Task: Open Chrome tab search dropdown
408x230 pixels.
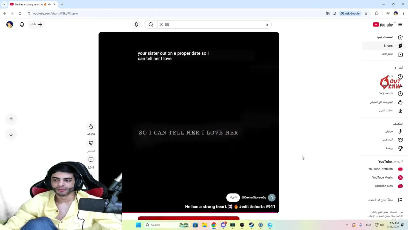Action: click(4, 4)
